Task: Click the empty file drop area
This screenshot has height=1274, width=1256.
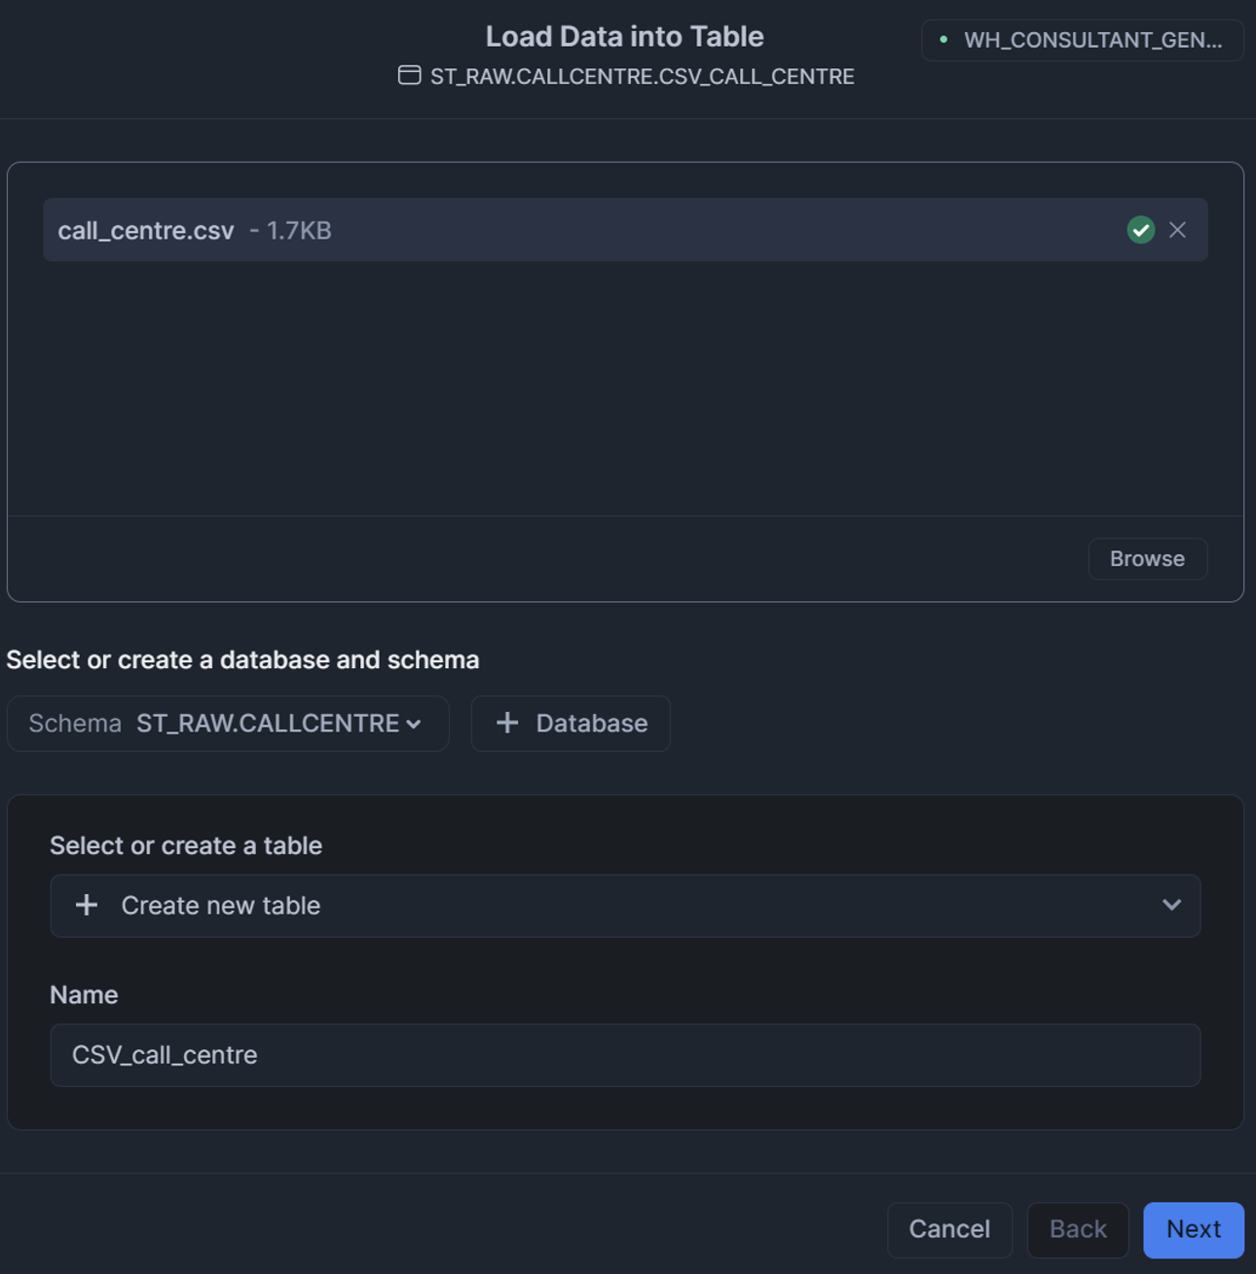Action: pyautogui.click(x=624, y=390)
